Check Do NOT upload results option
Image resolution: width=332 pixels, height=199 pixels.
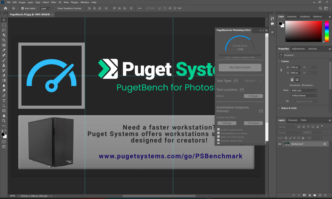coord(218,129)
